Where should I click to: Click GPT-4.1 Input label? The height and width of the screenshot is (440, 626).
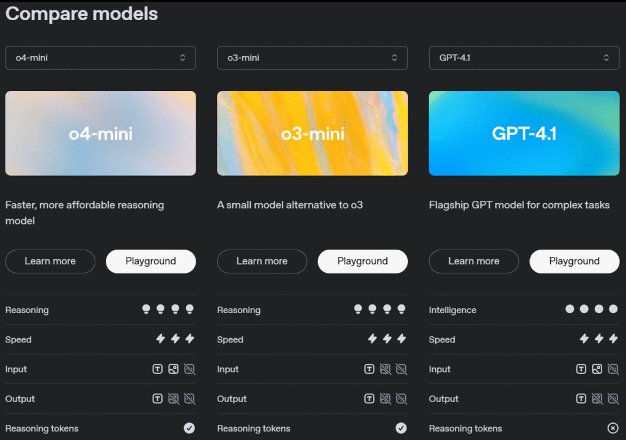coord(440,369)
